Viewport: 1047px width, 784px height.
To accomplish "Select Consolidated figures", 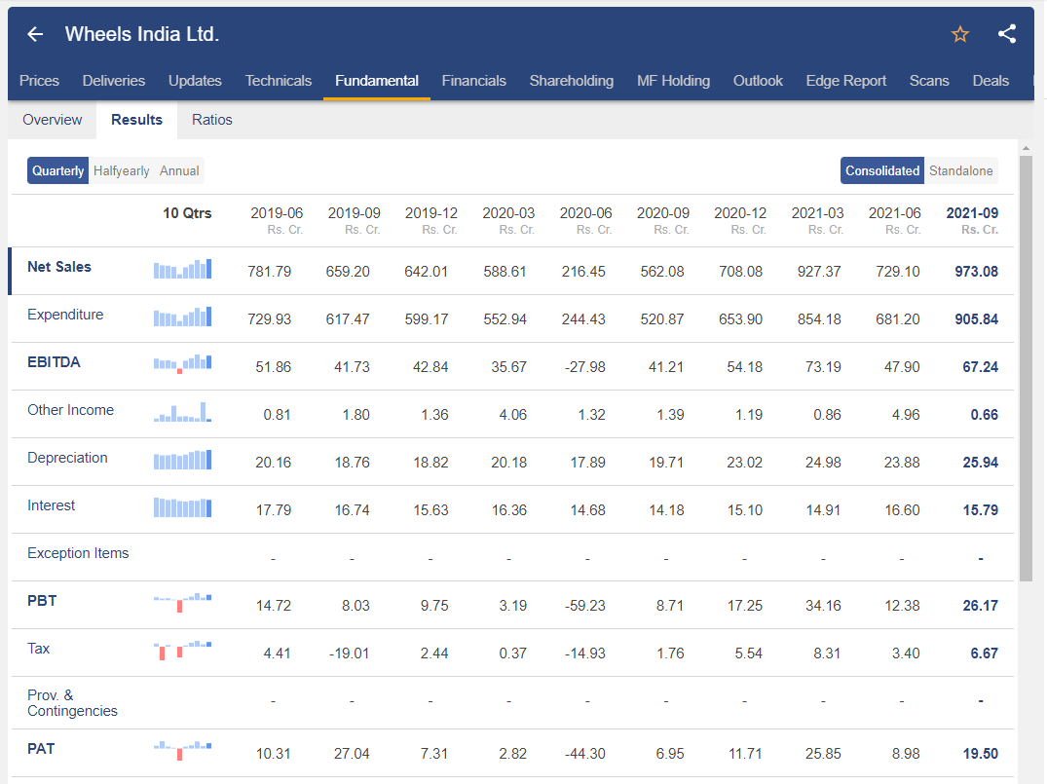I will [x=882, y=171].
